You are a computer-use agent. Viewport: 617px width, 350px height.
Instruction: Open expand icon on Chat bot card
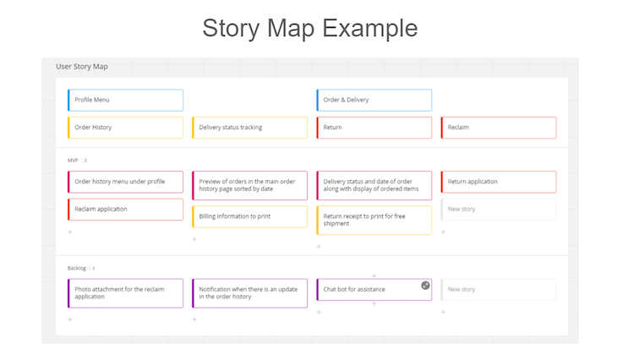tap(425, 286)
